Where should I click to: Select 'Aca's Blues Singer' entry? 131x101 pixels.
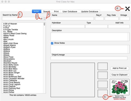pyautogui.click(x=12, y=73)
